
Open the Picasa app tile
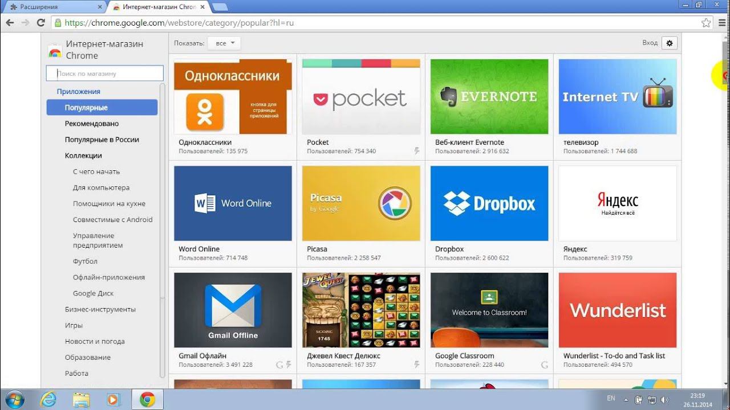pos(361,214)
